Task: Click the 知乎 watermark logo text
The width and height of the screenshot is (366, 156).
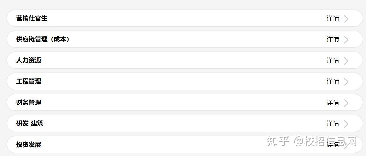Action: tap(278, 141)
